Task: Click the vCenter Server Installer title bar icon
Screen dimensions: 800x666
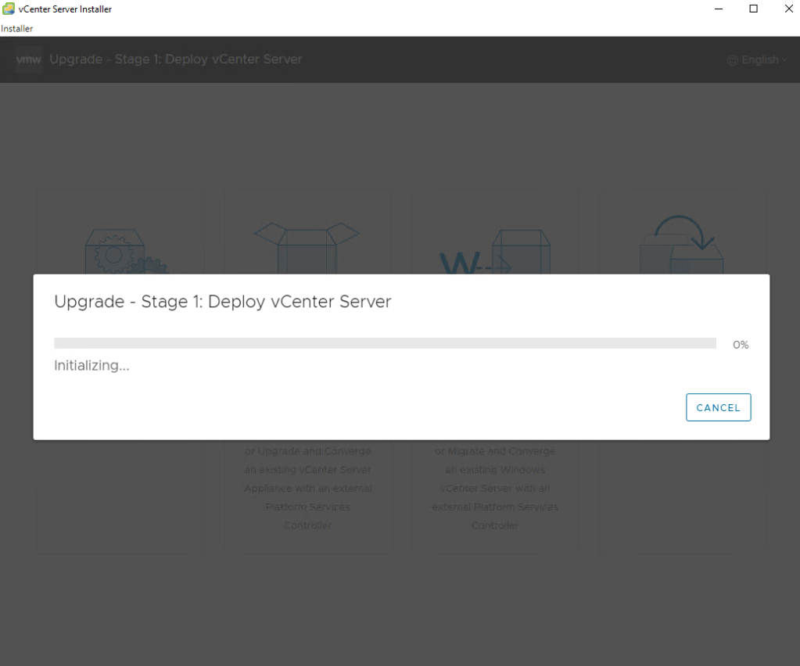Action: [9, 9]
